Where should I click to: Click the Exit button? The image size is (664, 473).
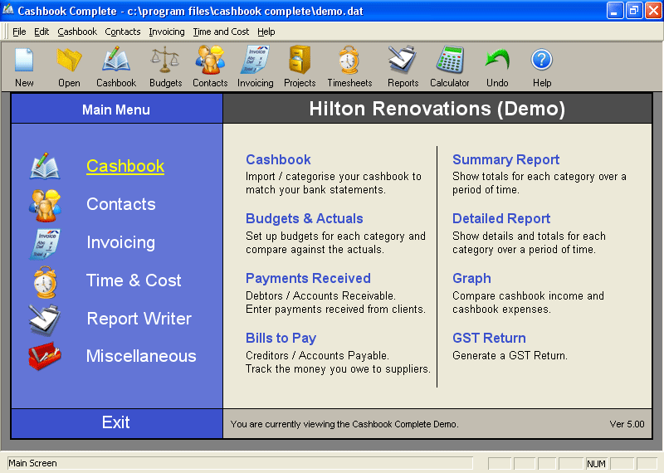116,422
